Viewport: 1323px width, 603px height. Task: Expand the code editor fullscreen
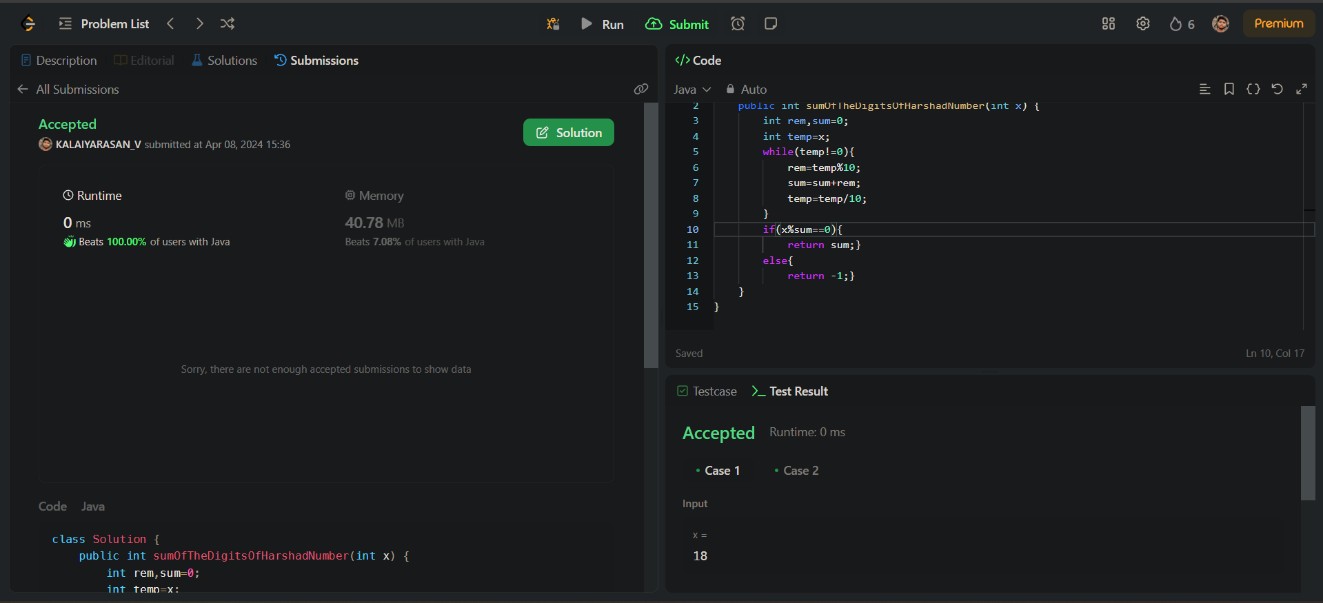point(1302,89)
